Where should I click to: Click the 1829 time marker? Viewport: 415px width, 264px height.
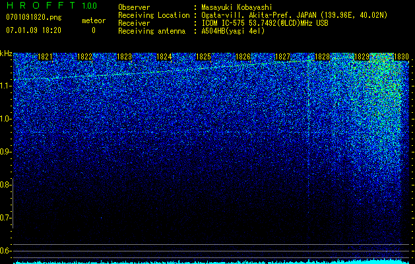[362, 57]
